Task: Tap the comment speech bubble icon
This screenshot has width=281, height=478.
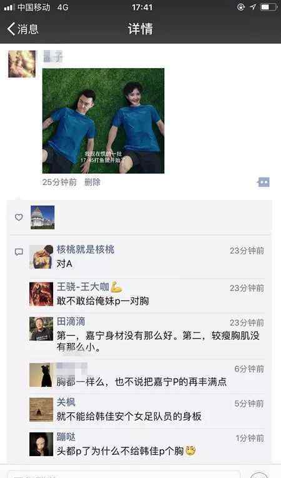Action: pyautogui.click(x=19, y=252)
